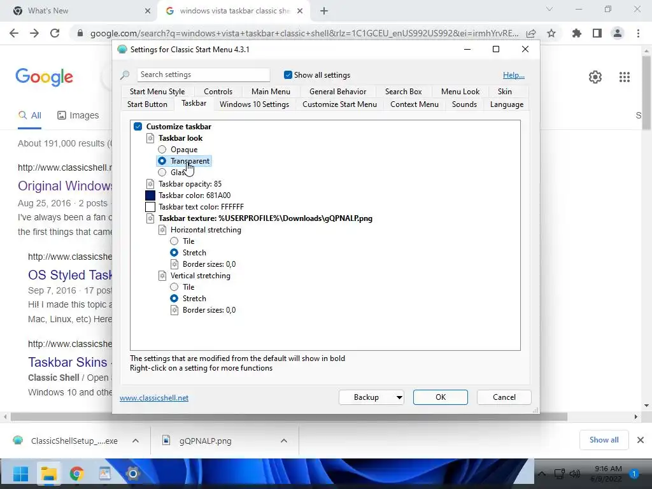Show hidden system tray icons
652x489 pixels.
[x=542, y=474]
